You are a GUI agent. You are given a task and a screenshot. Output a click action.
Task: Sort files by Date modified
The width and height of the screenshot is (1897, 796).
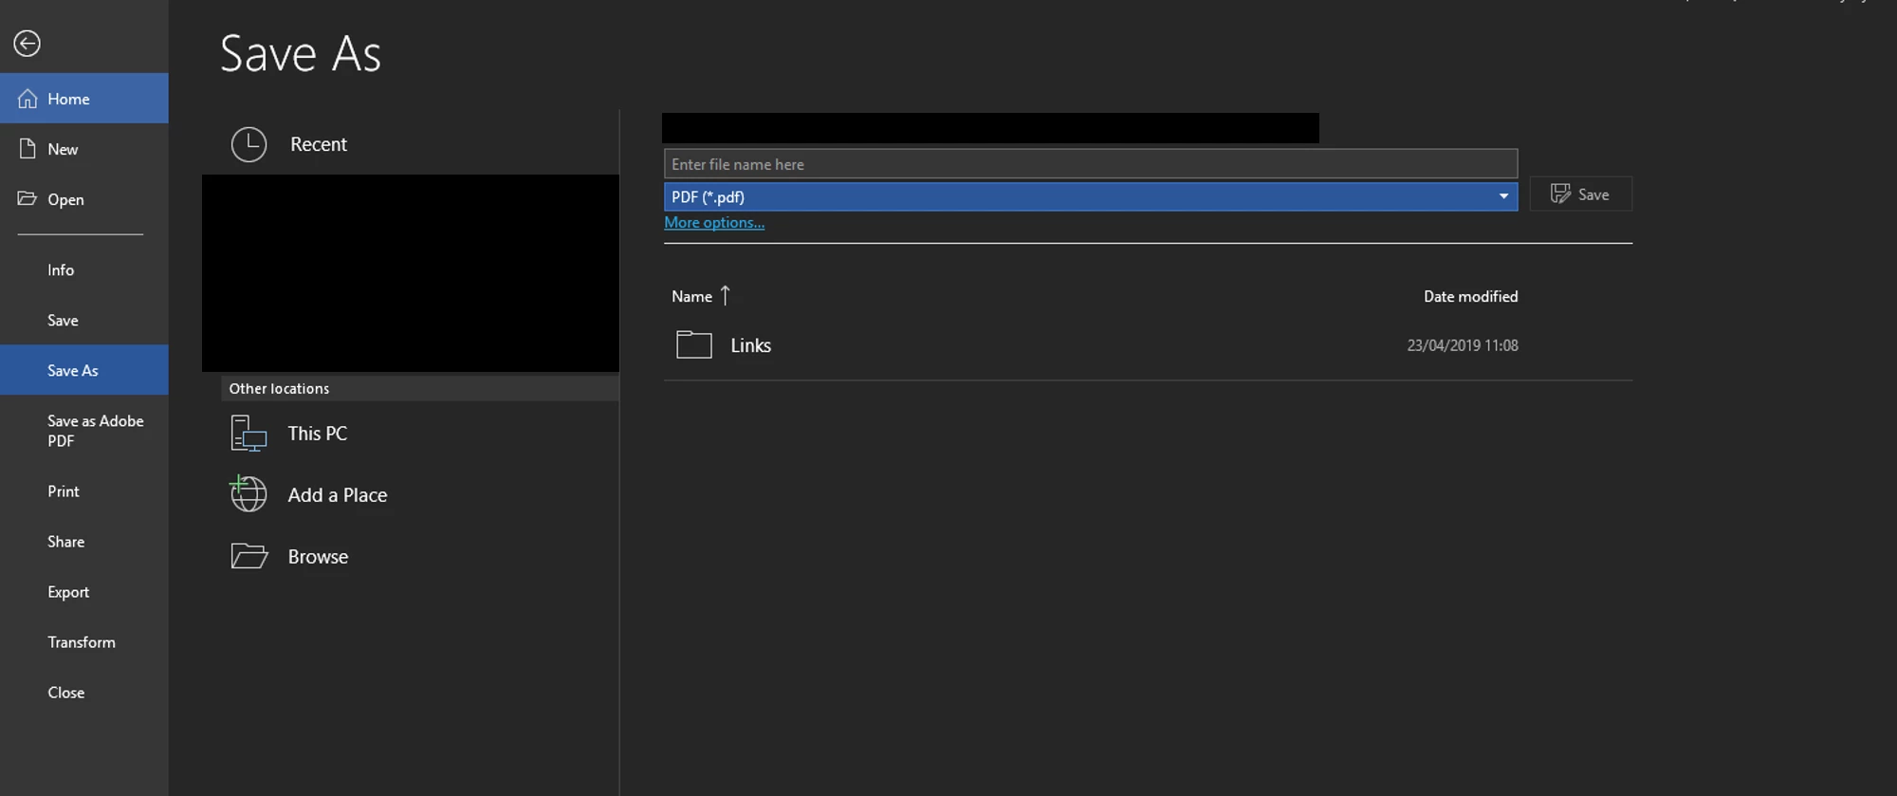coord(1470,297)
